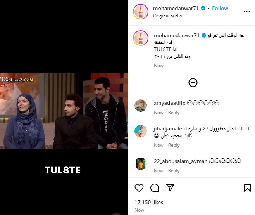View the 17,150 likes list

tap(149, 202)
